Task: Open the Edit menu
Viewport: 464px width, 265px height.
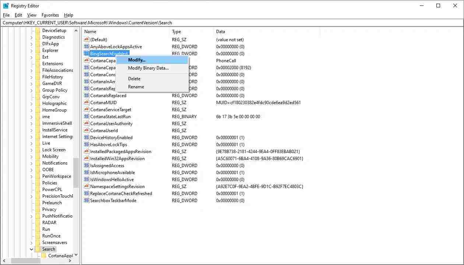Action: pyautogui.click(x=18, y=15)
